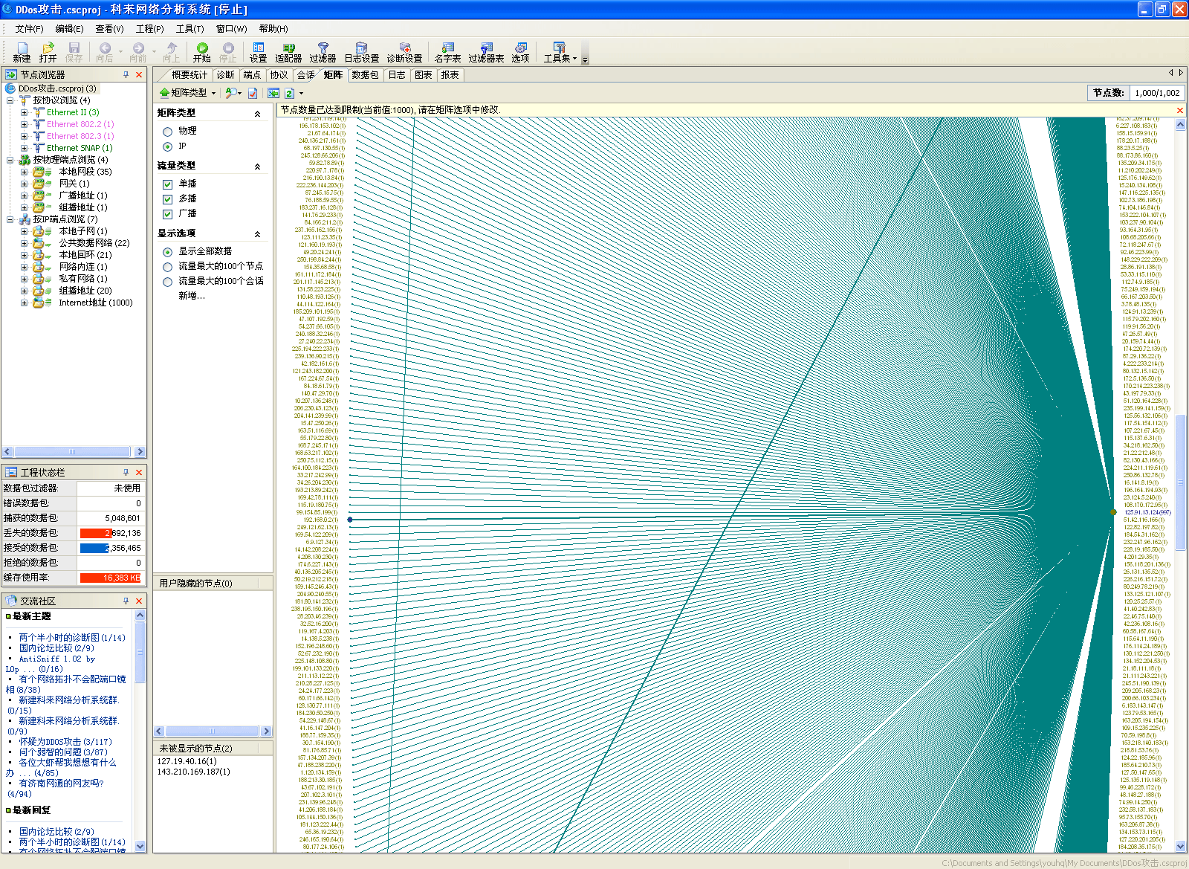Image resolution: width=1189 pixels, height=869 pixels.
Task: Select 流量最大的100个节点 radio option
Action: coord(168,267)
